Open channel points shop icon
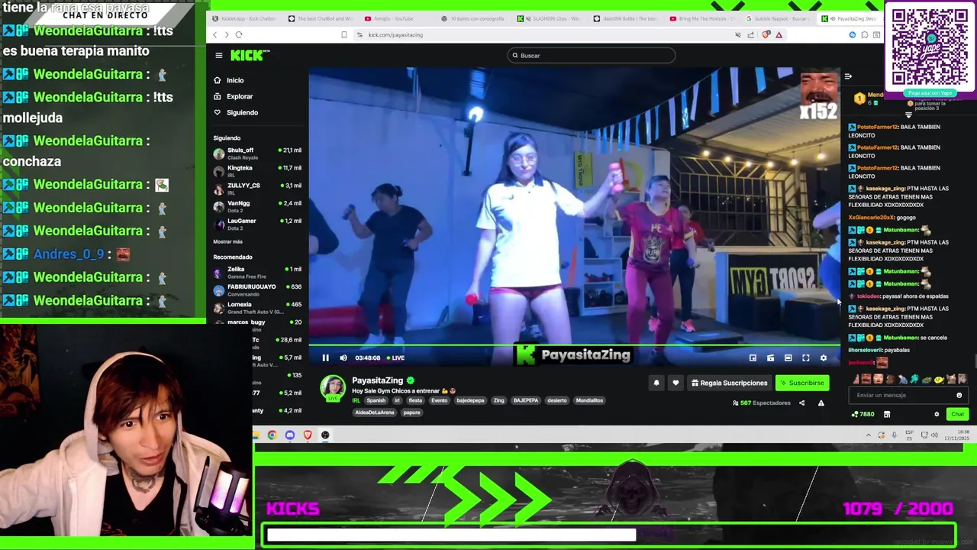Screen dimensions: 977x550 pos(887,414)
